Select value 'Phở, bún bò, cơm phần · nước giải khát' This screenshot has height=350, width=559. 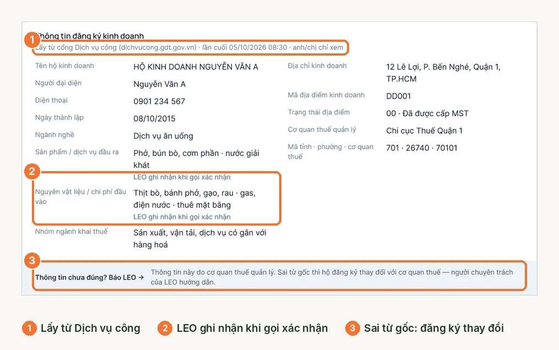pyautogui.click(x=197, y=159)
